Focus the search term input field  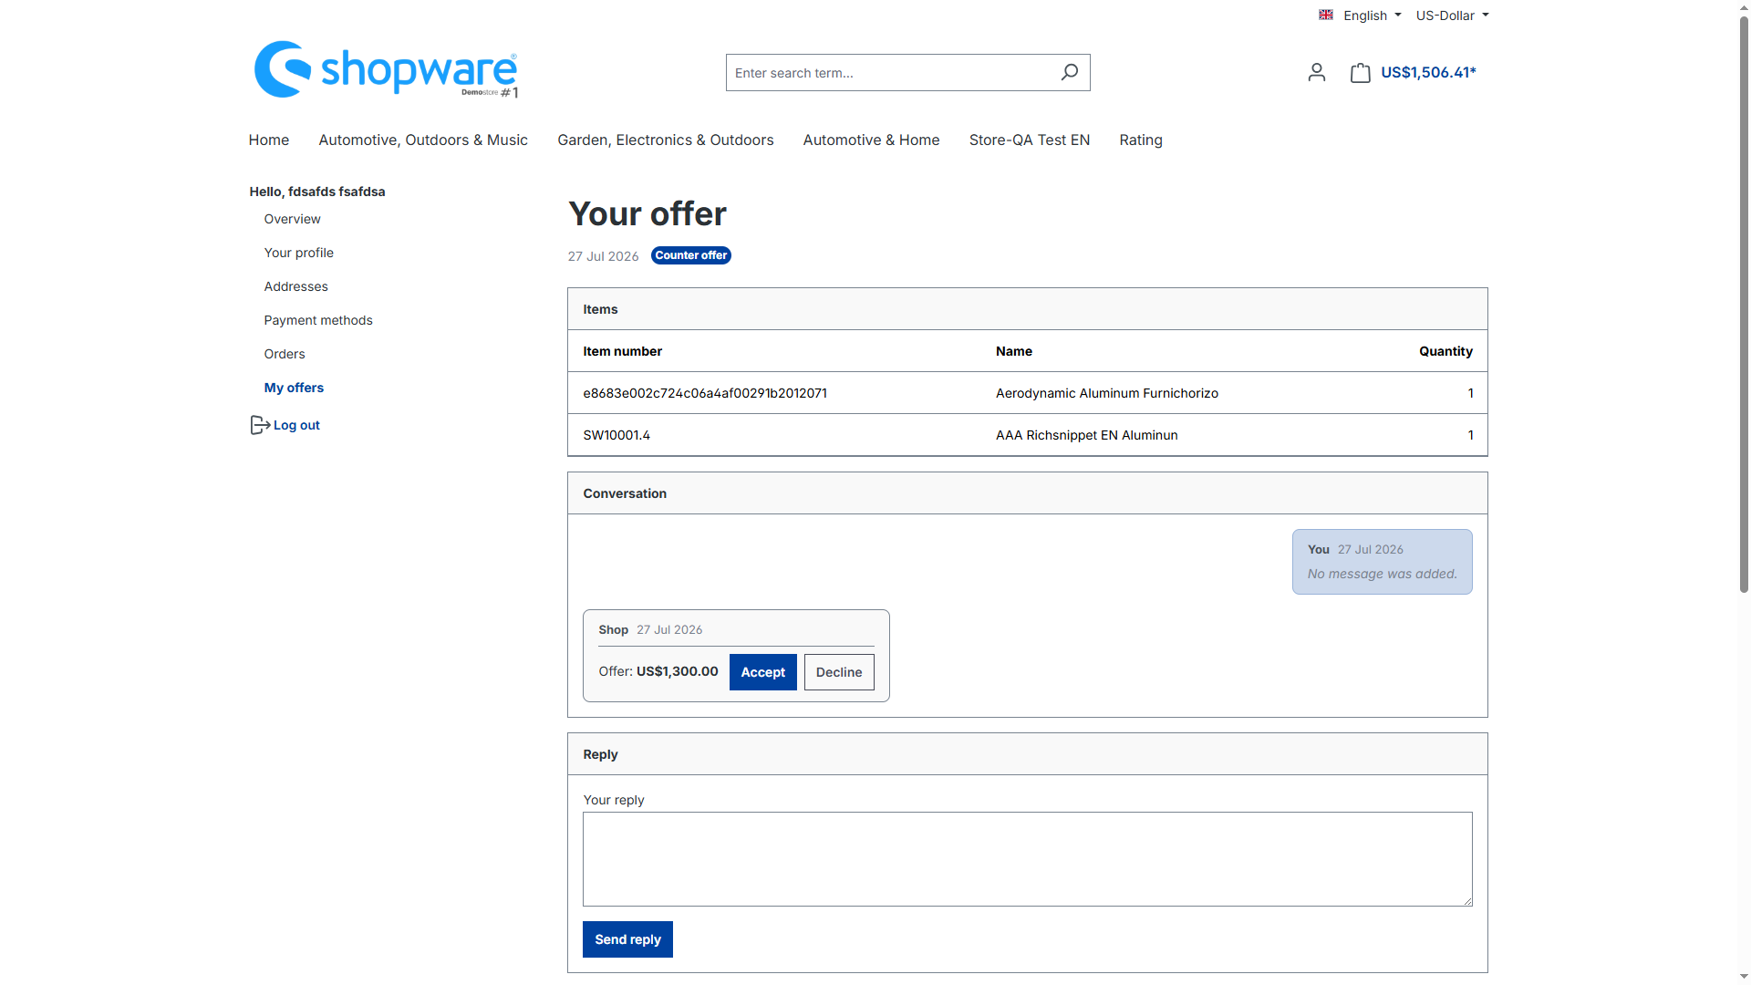click(889, 72)
